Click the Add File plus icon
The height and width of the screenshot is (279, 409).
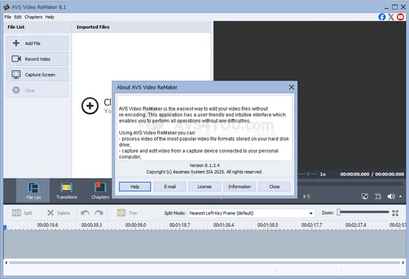point(16,44)
